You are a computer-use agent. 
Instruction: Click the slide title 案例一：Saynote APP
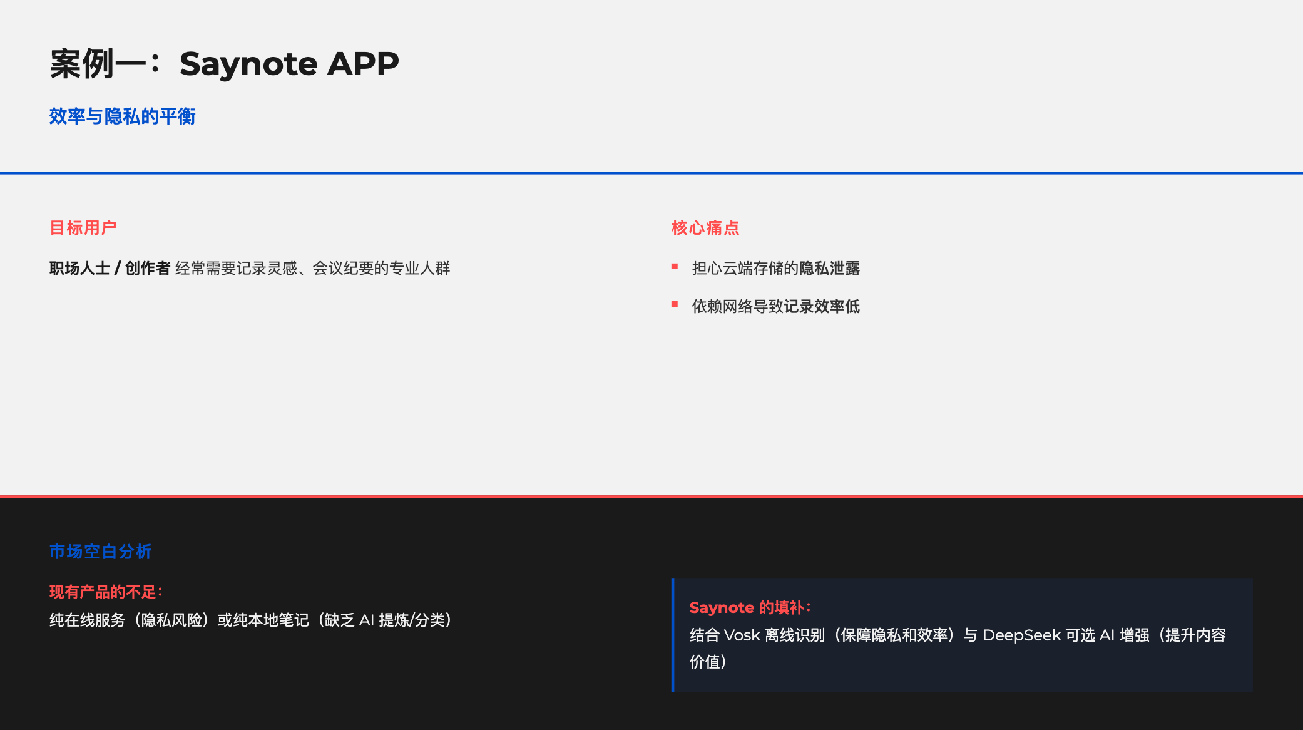(x=224, y=64)
